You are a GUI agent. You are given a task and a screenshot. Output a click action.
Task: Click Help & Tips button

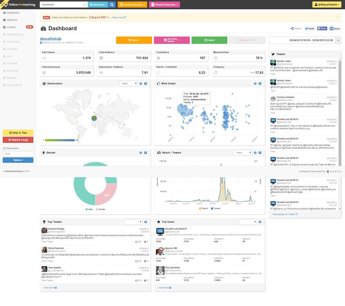pyautogui.click(x=18, y=133)
